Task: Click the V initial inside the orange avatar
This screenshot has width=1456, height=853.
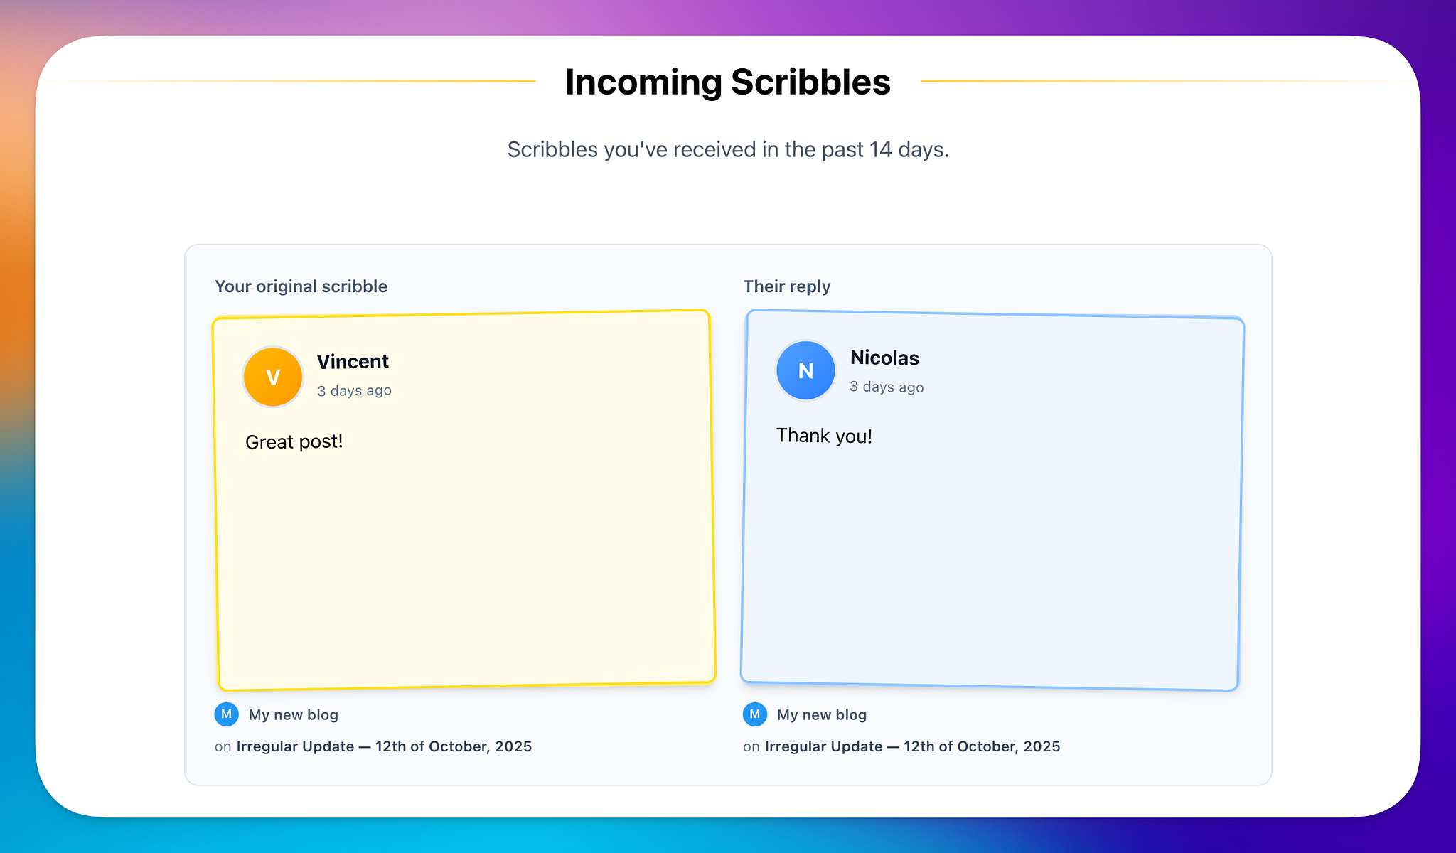Action: click(272, 377)
